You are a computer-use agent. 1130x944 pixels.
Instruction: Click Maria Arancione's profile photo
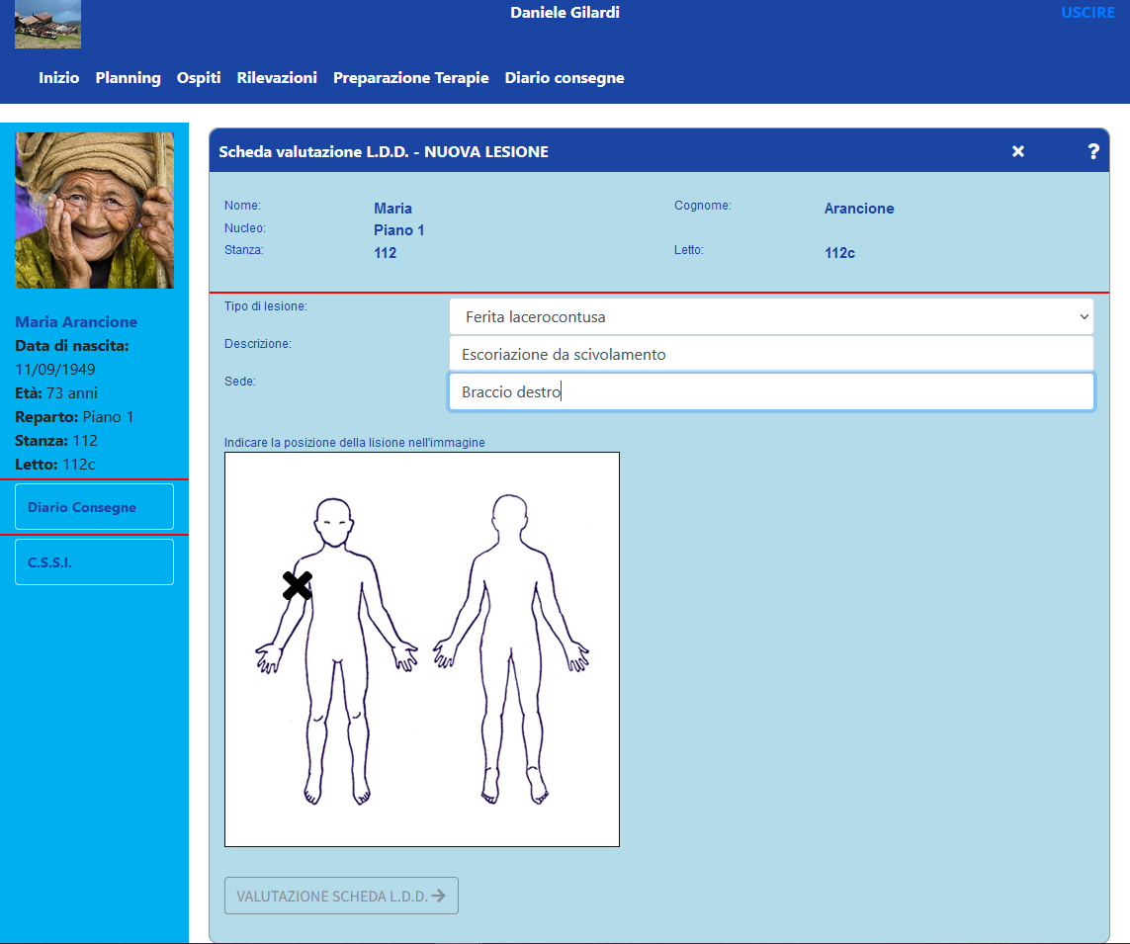[95, 211]
